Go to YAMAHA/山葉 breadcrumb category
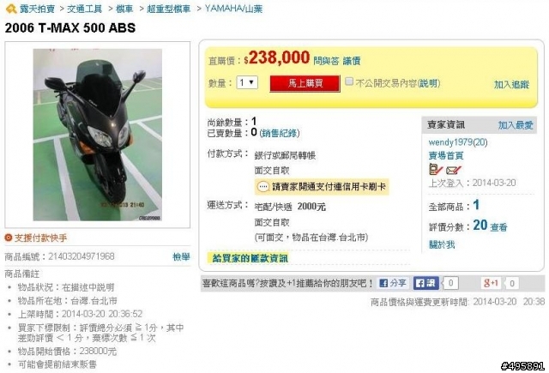This screenshot has width=549, height=373. pos(233,9)
